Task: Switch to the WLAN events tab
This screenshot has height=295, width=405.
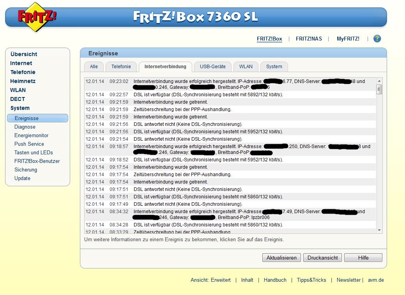Action: (x=246, y=67)
